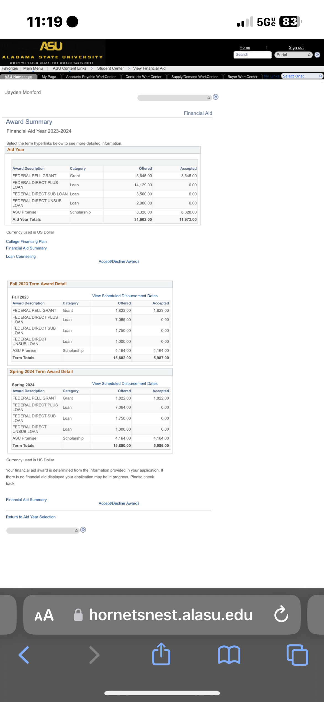The width and height of the screenshot is (324, 702).
Task: Click Aid Year Totals offered 31,602.00
Action: pyautogui.click(x=143, y=219)
